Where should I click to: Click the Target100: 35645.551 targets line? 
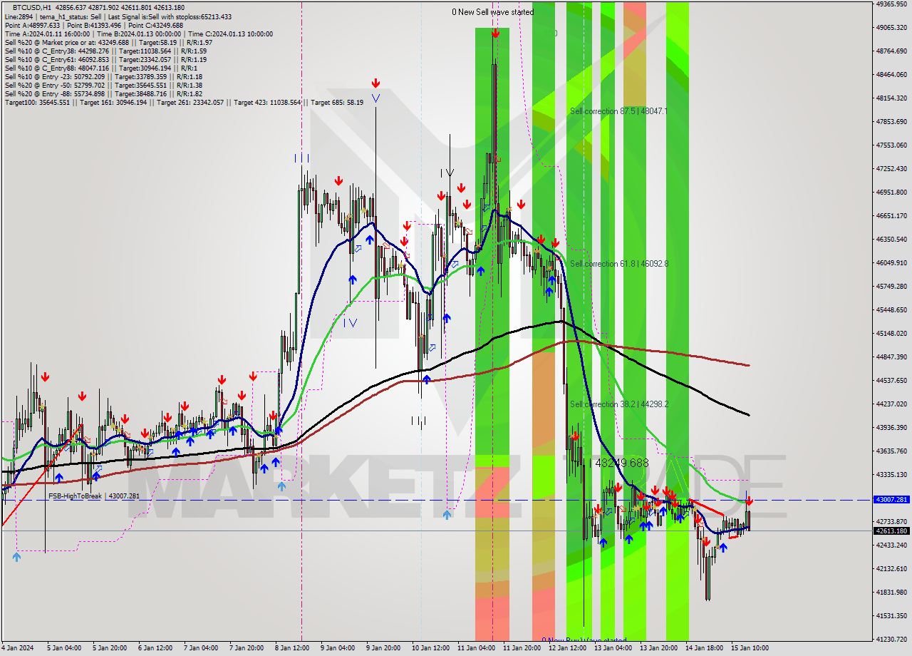pyautogui.click(x=184, y=103)
